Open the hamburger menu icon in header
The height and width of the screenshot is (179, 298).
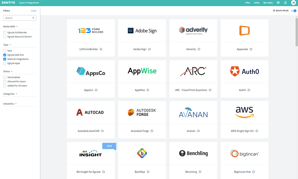[278, 3]
